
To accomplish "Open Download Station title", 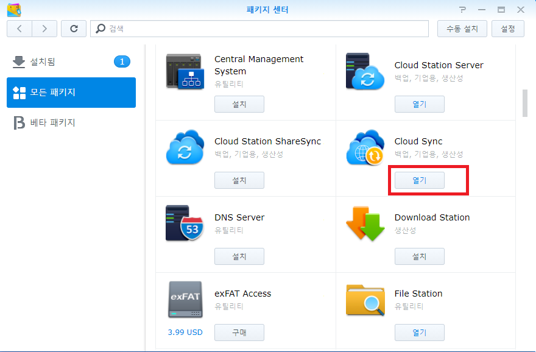I will [x=432, y=217].
